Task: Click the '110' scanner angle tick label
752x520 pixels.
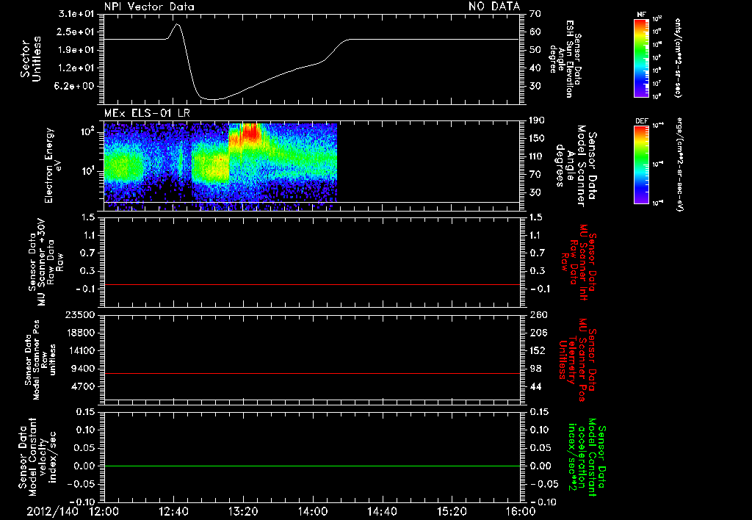Action: [537, 156]
